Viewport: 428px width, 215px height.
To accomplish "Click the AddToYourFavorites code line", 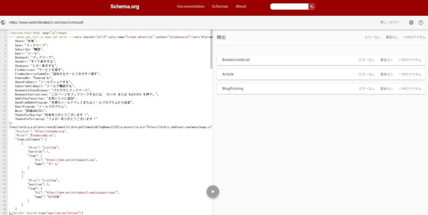I will 46,99.
